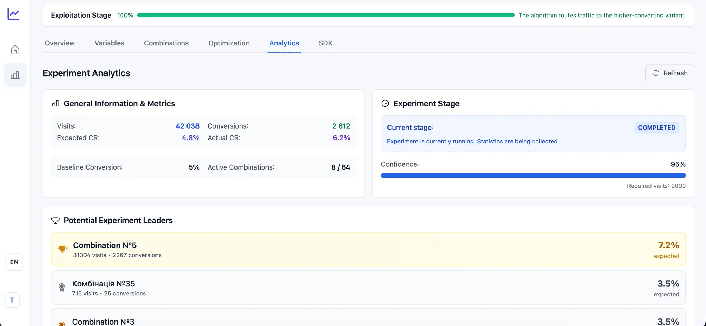This screenshot has width=706, height=326.
Task: Click the Visits value 42 038
Action: tap(188, 126)
